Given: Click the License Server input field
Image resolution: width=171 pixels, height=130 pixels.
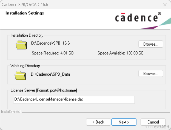Looking at the screenshot, I should pyautogui.click(x=74, y=100).
